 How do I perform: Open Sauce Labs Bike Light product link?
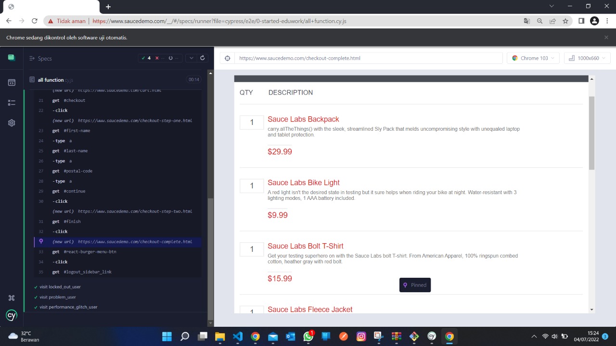[304, 183]
